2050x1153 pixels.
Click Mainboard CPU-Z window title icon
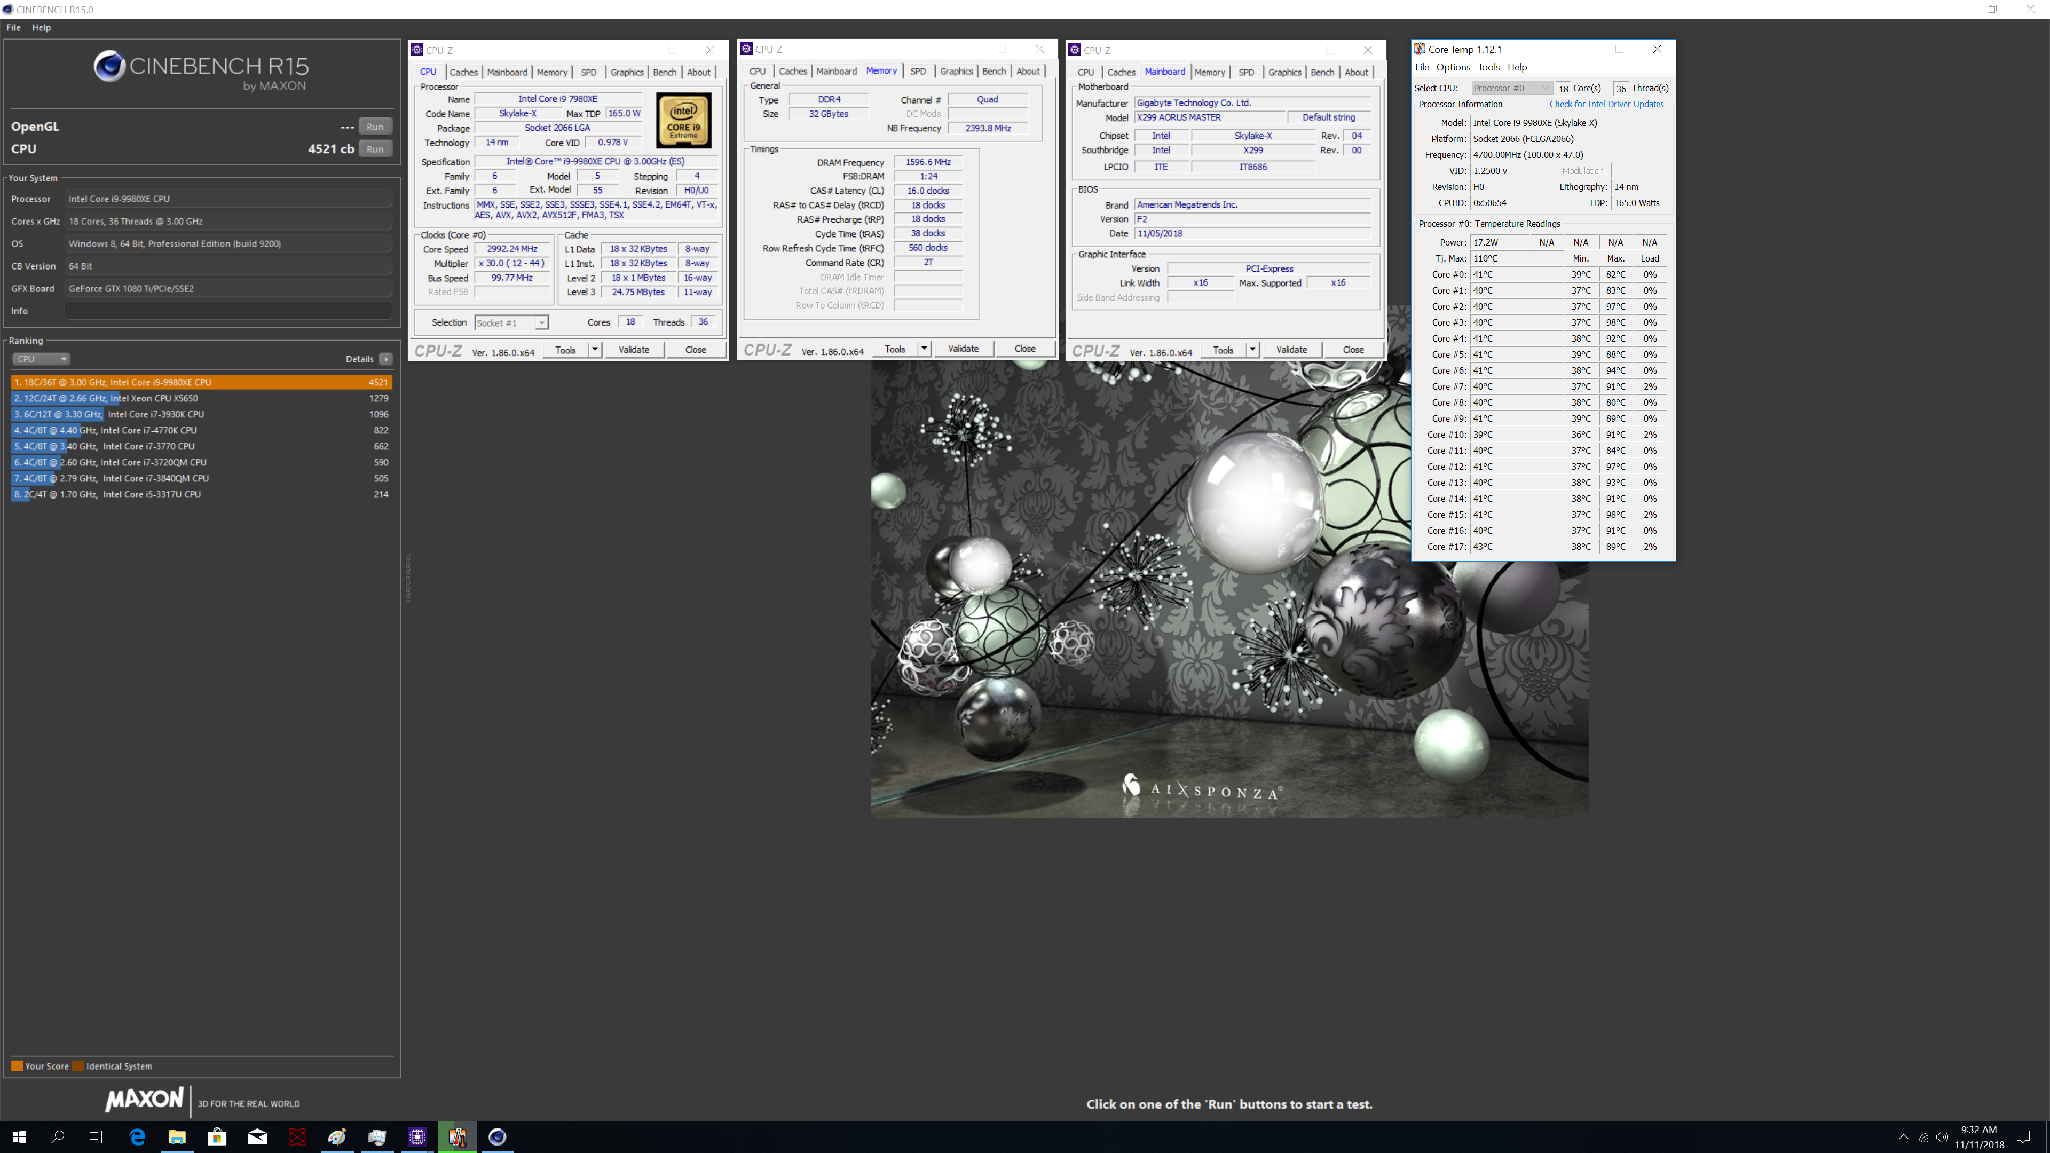pyautogui.click(x=1074, y=49)
